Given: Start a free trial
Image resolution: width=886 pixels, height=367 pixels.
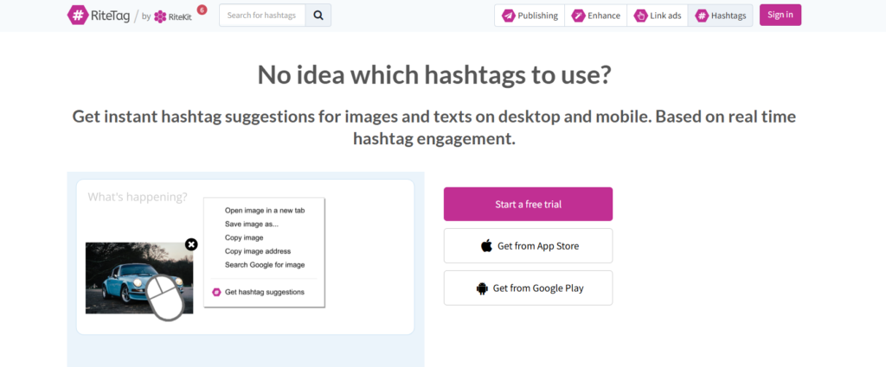Looking at the screenshot, I should point(528,204).
